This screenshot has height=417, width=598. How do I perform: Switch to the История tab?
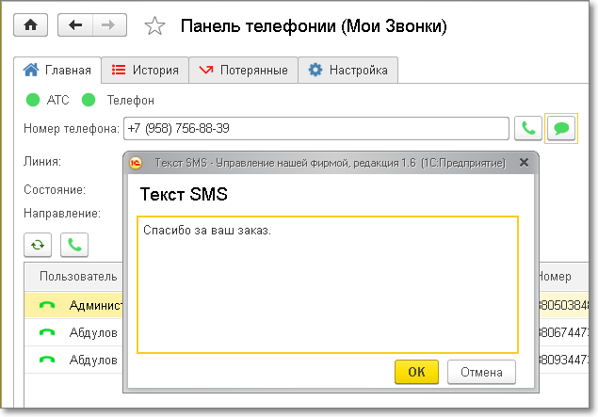pos(144,70)
